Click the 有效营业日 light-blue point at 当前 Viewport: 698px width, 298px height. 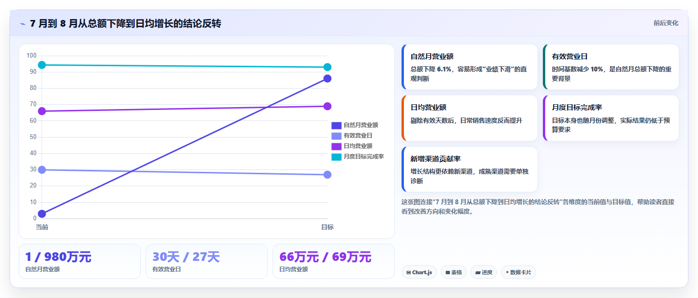(42, 170)
